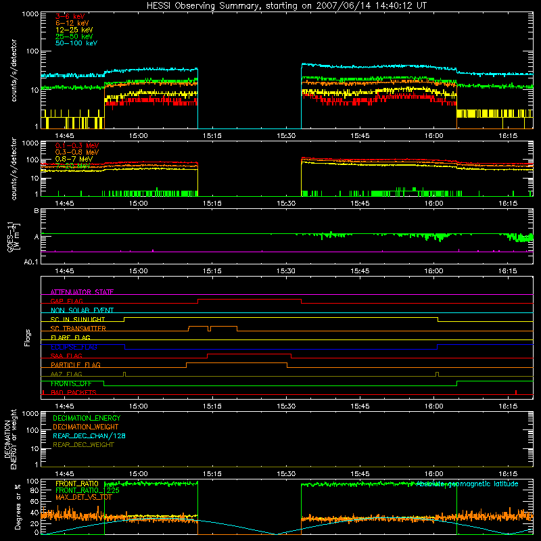541x541 pixels.
Task: Select the FRONT_RATIO_1225 legend label
Action: point(87,490)
